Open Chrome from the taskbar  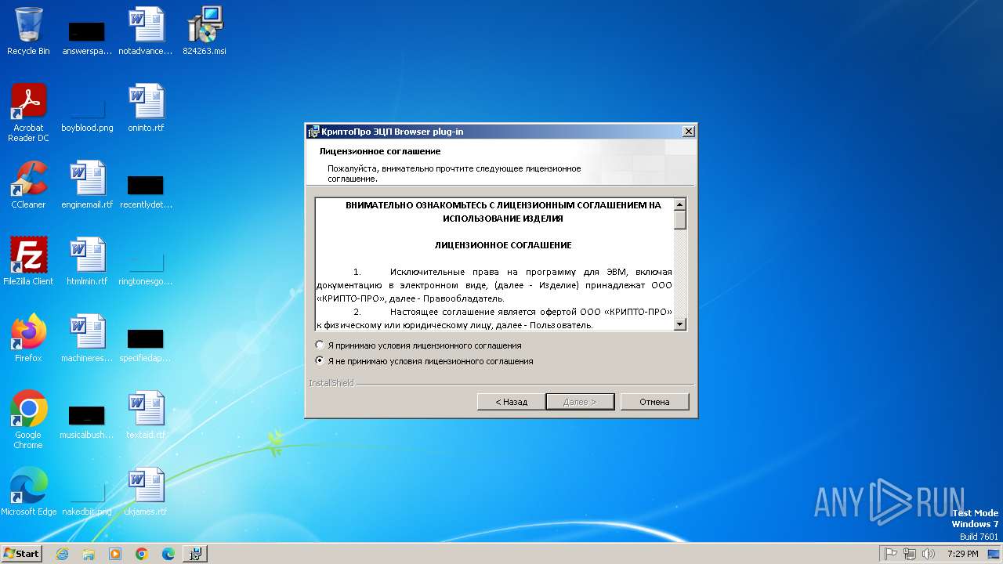tap(142, 554)
